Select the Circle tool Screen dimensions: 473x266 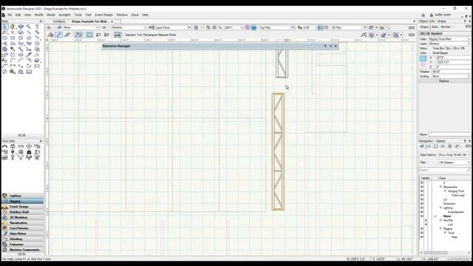pyautogui.click(x=21, y=38)
